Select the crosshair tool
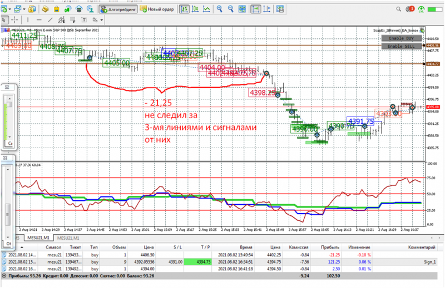The width and height of the screenshot is (445, 288). [x=14, y=20]
